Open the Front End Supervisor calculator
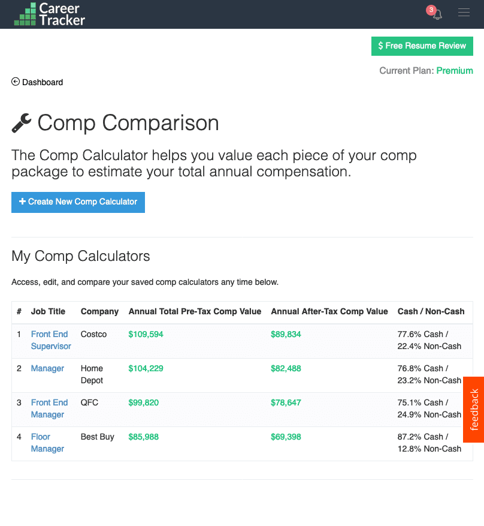The image size is (484, 526). [x=50, y=340]
